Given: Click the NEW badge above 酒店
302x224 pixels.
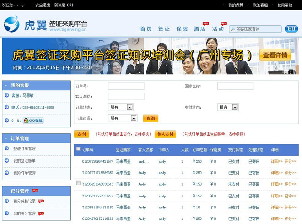Looking at the screenshot, I should (206, 24).
